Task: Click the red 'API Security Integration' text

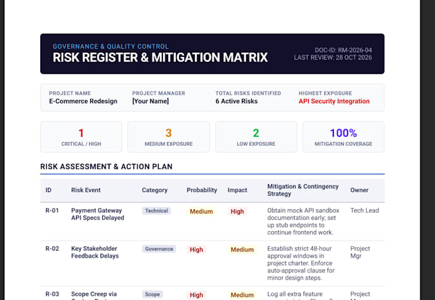Action: [334, 101]
